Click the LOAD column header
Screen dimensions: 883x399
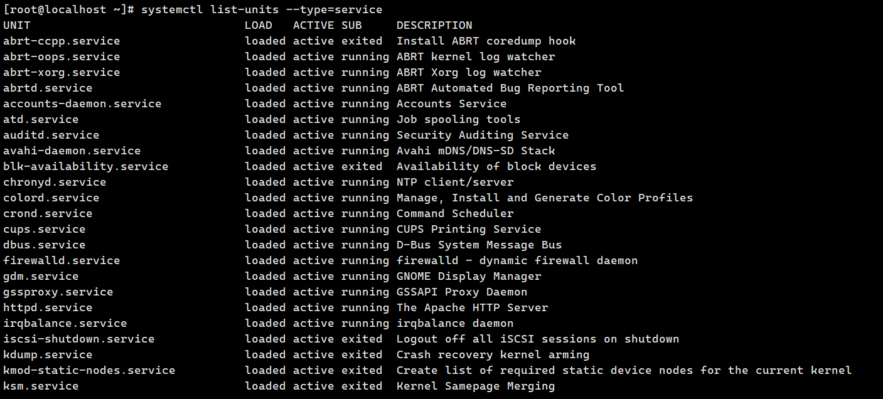[259, 25]
